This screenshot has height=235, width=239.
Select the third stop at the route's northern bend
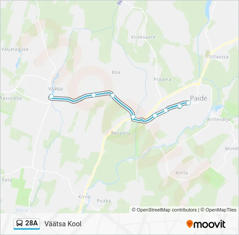pyautogui.click(x=113, y=96)
